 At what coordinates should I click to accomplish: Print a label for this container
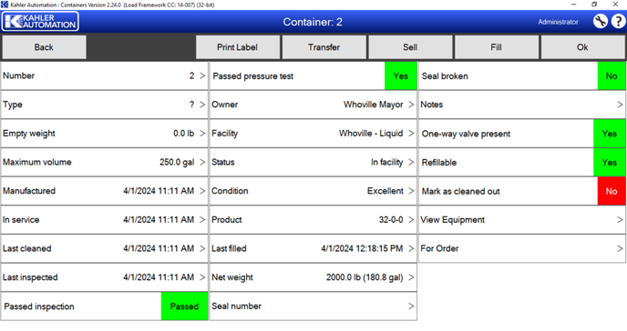tap(238, 47)
